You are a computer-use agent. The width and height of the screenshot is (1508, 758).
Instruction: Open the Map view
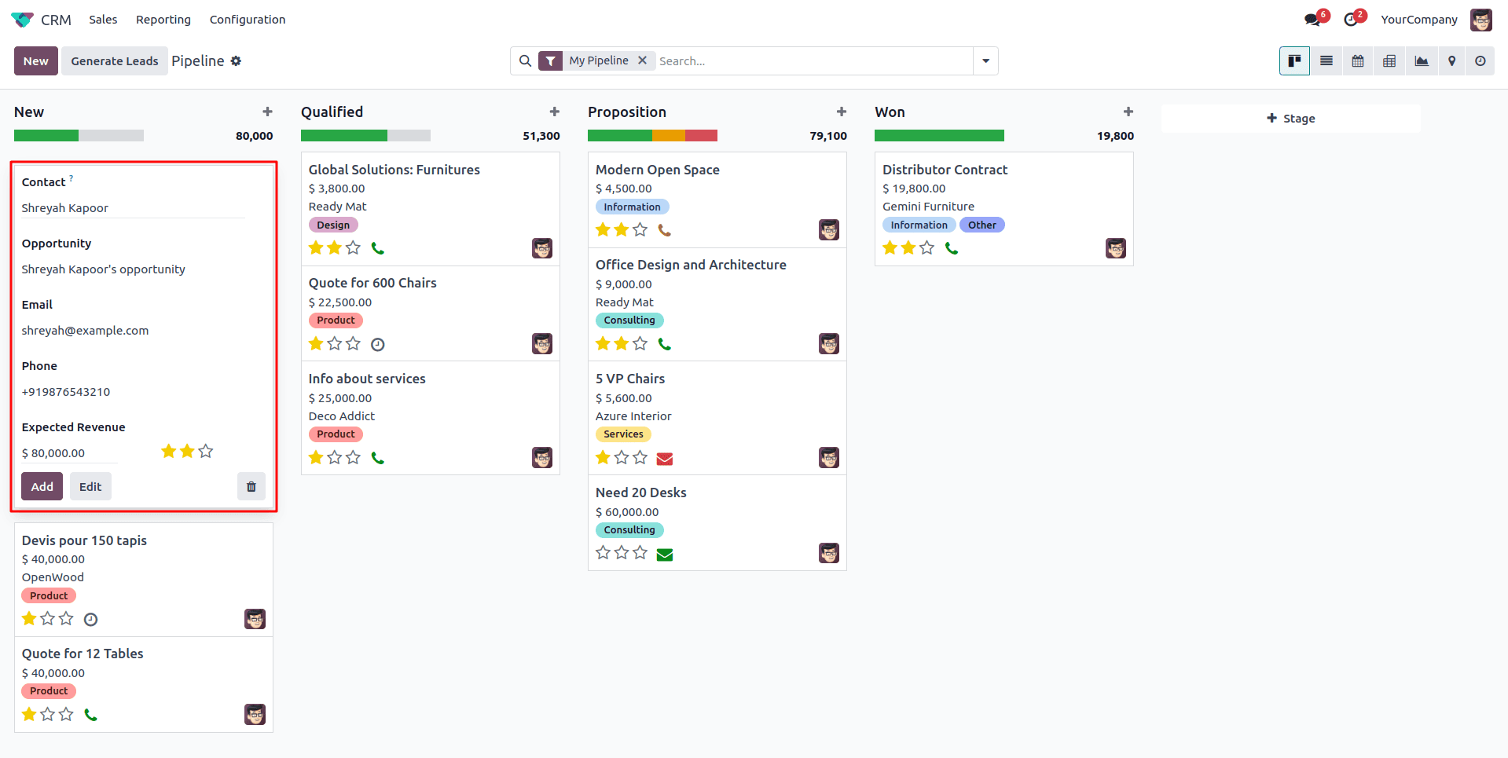tap(1451, 60)
